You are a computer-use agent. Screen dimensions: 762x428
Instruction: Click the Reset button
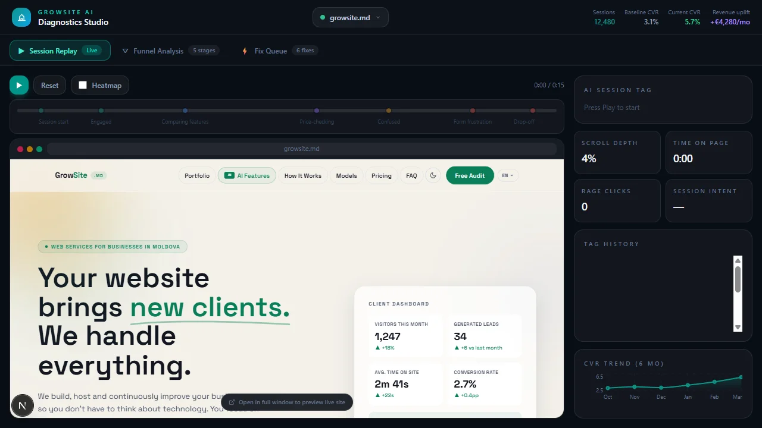pos(50,85)
